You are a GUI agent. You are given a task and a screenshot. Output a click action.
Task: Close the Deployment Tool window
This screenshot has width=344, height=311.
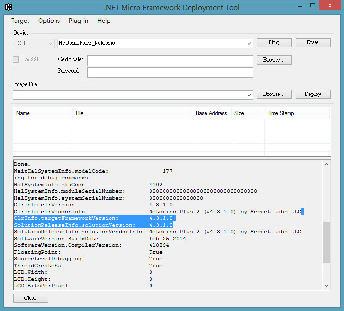tap(330, 5)
